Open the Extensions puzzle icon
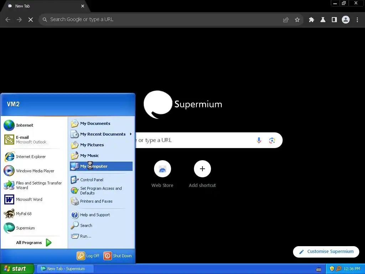The image size is (365, 274). tap(312, 20)
